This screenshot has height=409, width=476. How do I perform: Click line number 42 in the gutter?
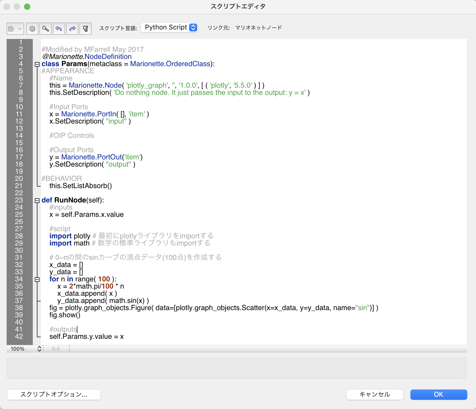coord(19,336)
